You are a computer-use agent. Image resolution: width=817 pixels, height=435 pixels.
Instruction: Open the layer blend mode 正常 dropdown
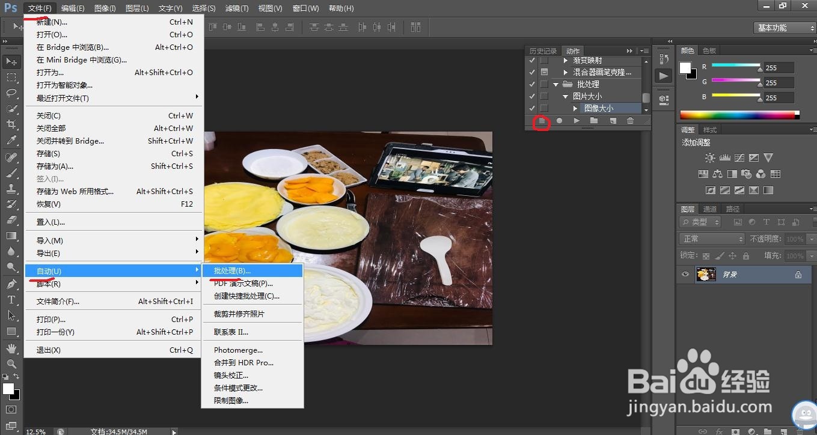pos(712,239)
